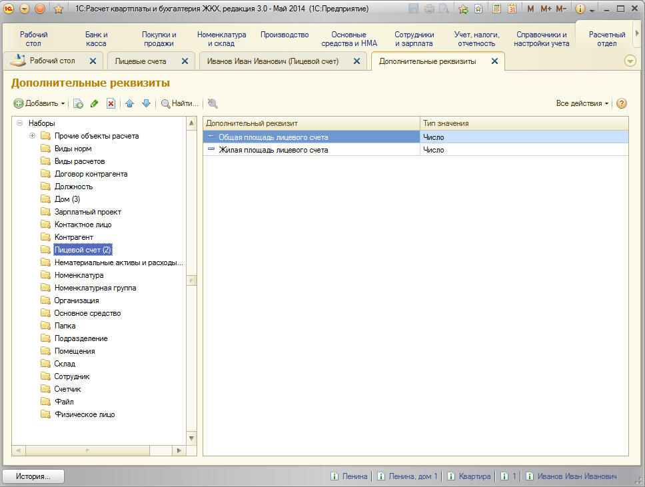Select the Лицевой счет (2) folder

83,250
